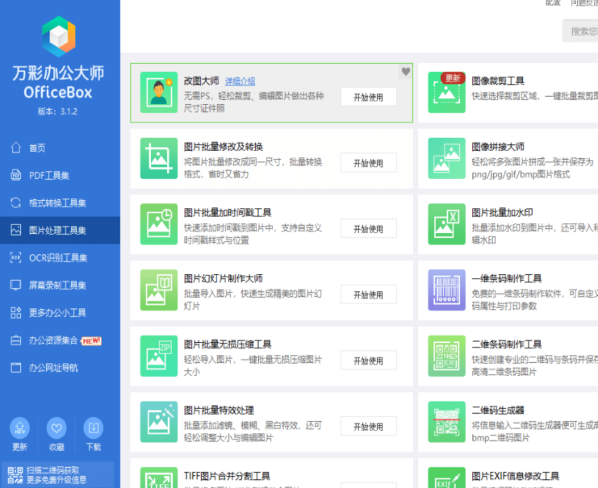Open 二维码生成器 scan icon

tap(446, 422)
